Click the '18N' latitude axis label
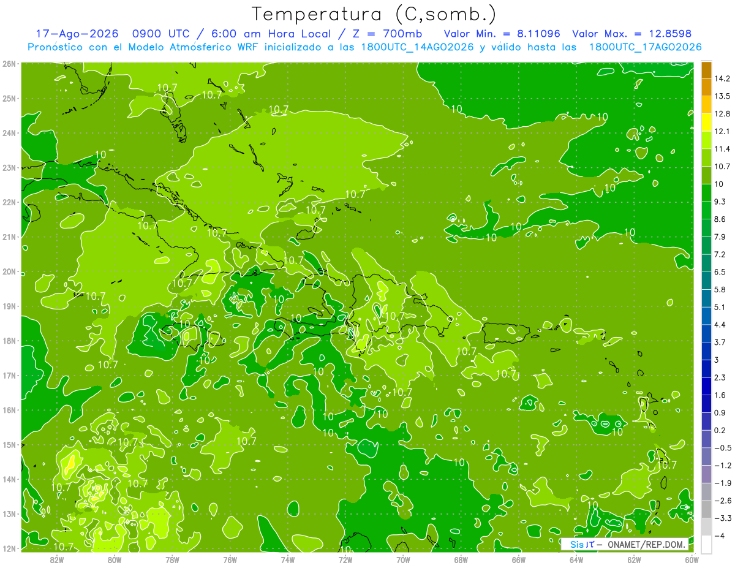The width and height of the screenshot is (735, 568). pyautogui.click(x=9, y=341)
